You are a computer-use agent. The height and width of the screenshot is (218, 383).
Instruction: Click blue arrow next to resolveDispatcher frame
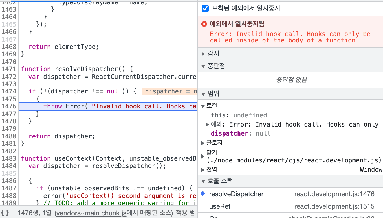(x=203, y=194)
